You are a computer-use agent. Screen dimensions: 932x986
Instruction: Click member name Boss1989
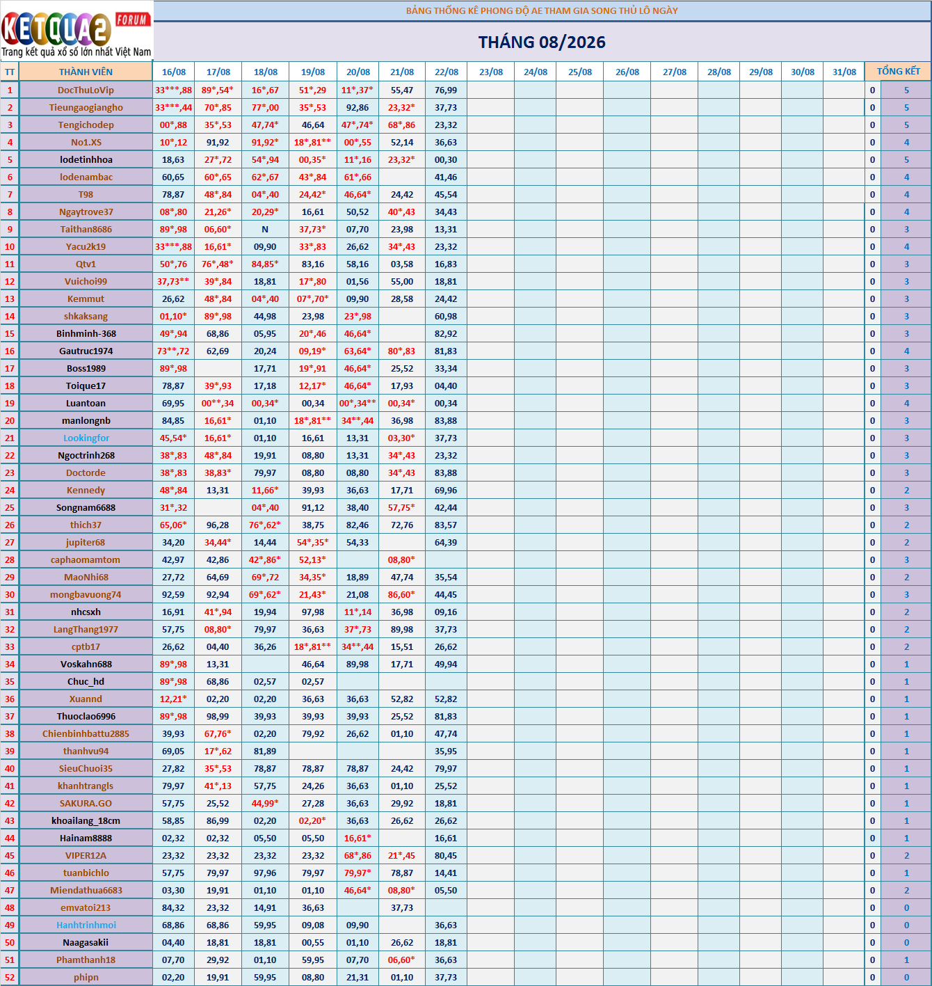86,368
